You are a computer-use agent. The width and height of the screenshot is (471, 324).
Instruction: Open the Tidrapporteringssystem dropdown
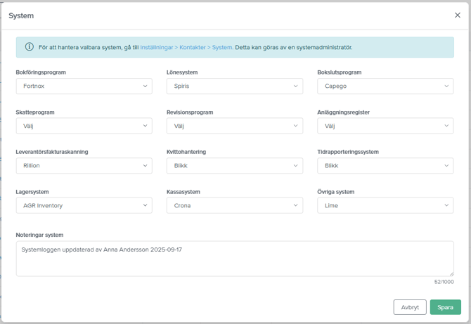click(x=385, y=166)
